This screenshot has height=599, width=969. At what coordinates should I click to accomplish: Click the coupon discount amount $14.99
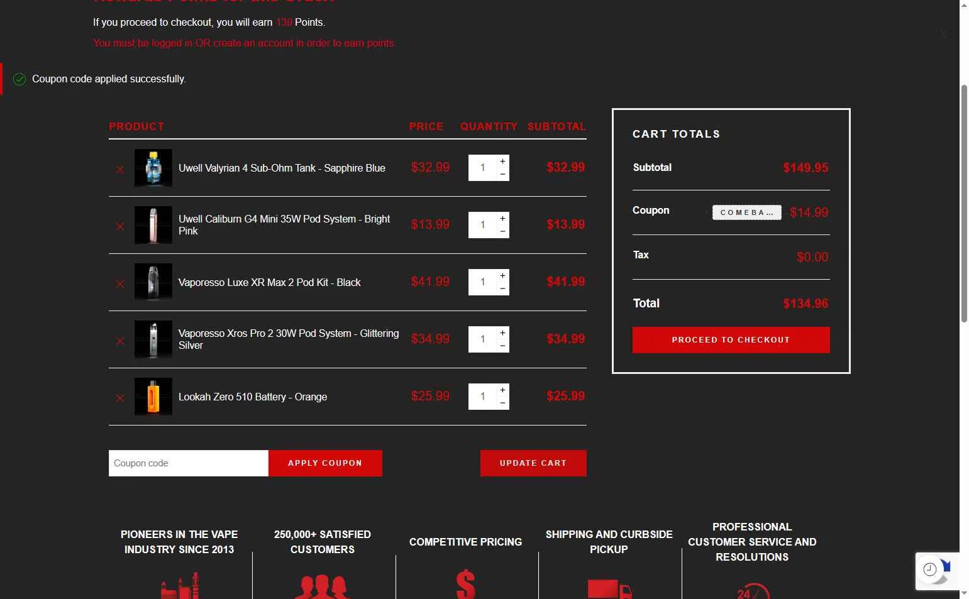pos(809,212)
